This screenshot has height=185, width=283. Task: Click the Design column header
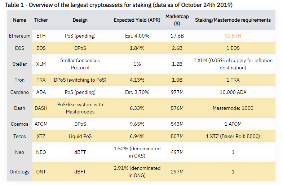coord(80,20)
